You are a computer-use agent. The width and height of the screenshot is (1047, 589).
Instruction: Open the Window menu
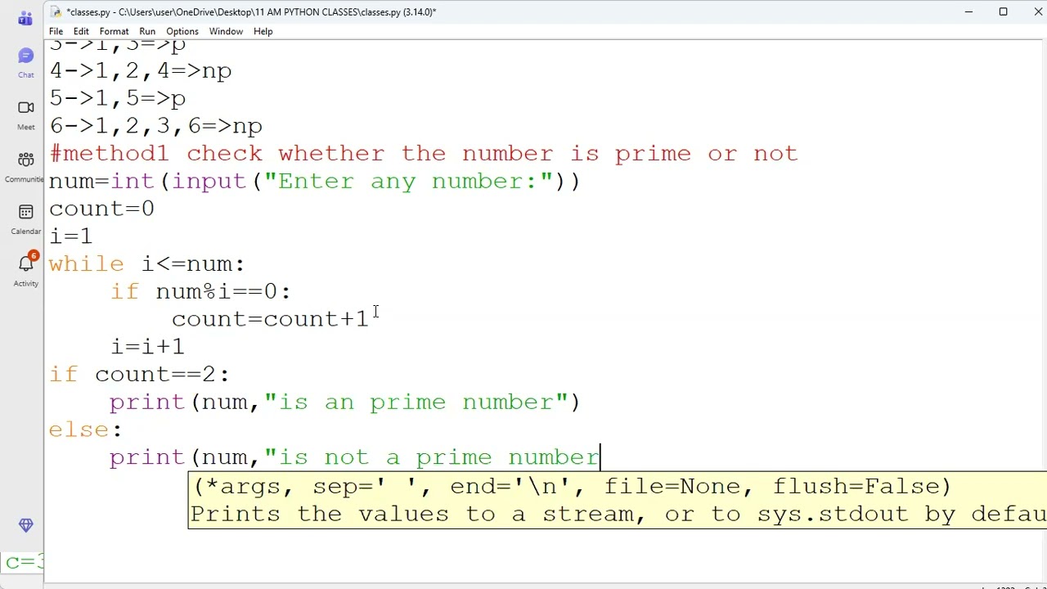coord(226,31)
